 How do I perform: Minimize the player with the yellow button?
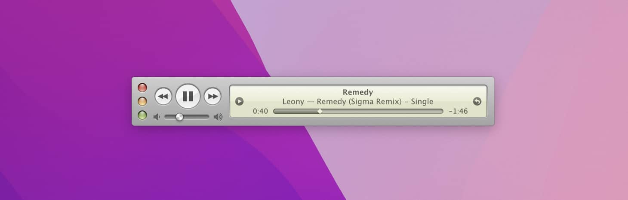(142, 101)
